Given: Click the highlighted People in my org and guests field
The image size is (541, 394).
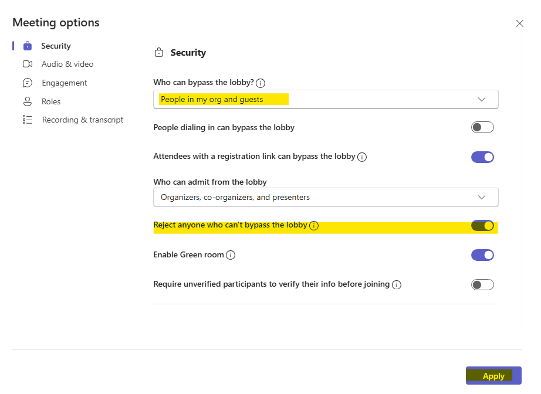Looking at the screenshot, I should coord(221,99).
